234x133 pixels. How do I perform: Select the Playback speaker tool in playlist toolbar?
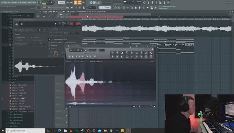tap(64, 11)
